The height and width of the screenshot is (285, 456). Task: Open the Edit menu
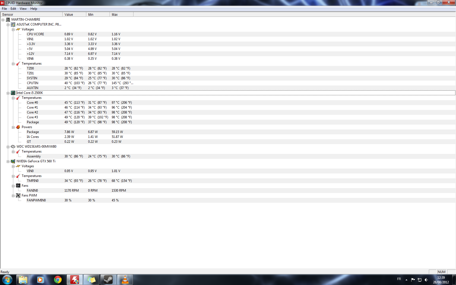[x=13, y=9]
